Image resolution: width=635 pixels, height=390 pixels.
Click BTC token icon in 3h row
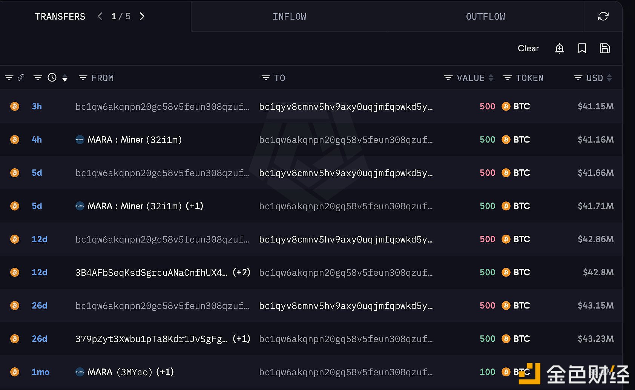coord(506,106)
